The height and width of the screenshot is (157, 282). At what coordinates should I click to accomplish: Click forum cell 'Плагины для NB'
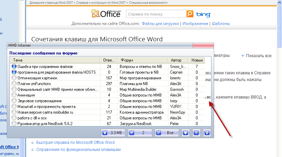(134, 84)
